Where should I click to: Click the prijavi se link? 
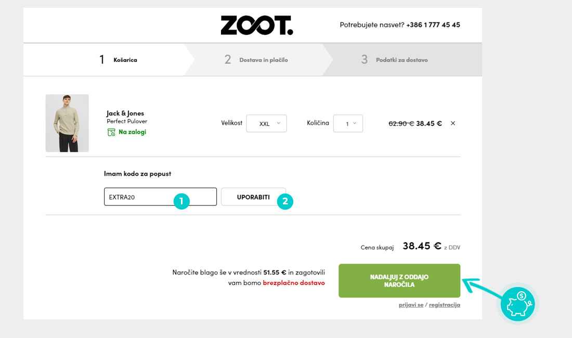pyautogui.click(x=411, y=305)
